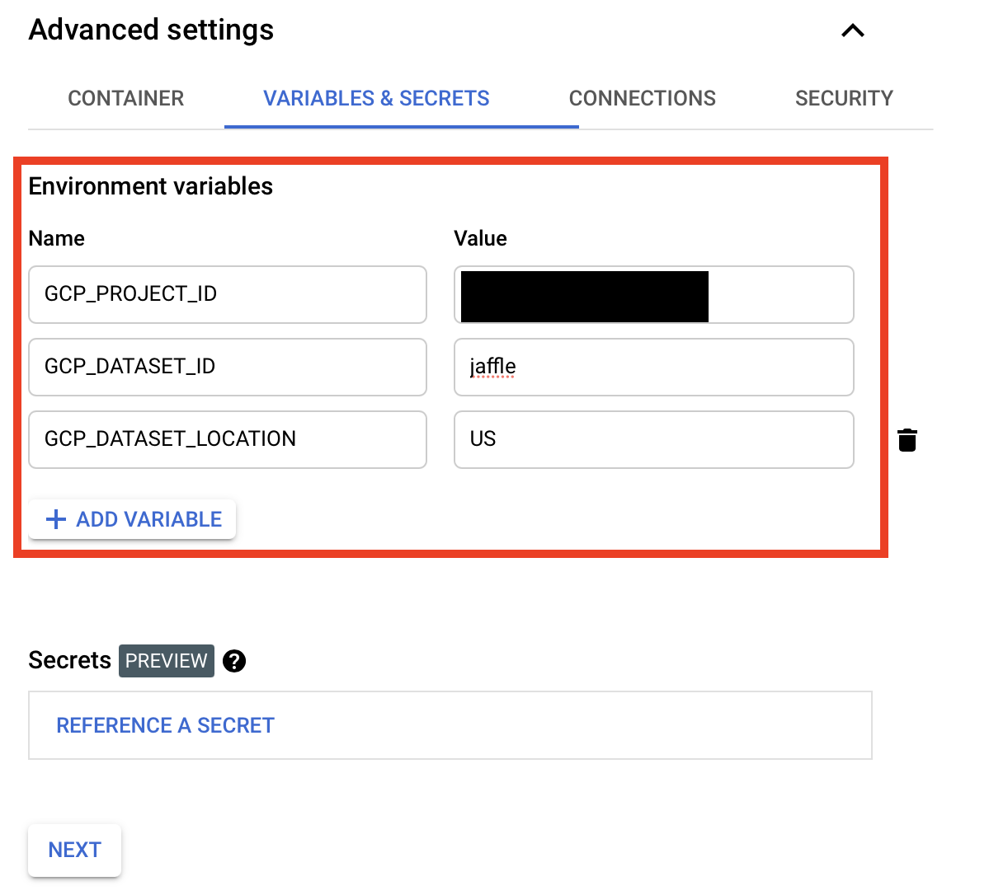This screenshot has height=895, width=1008.
Task: Click the Name column label
Action: 57,238
